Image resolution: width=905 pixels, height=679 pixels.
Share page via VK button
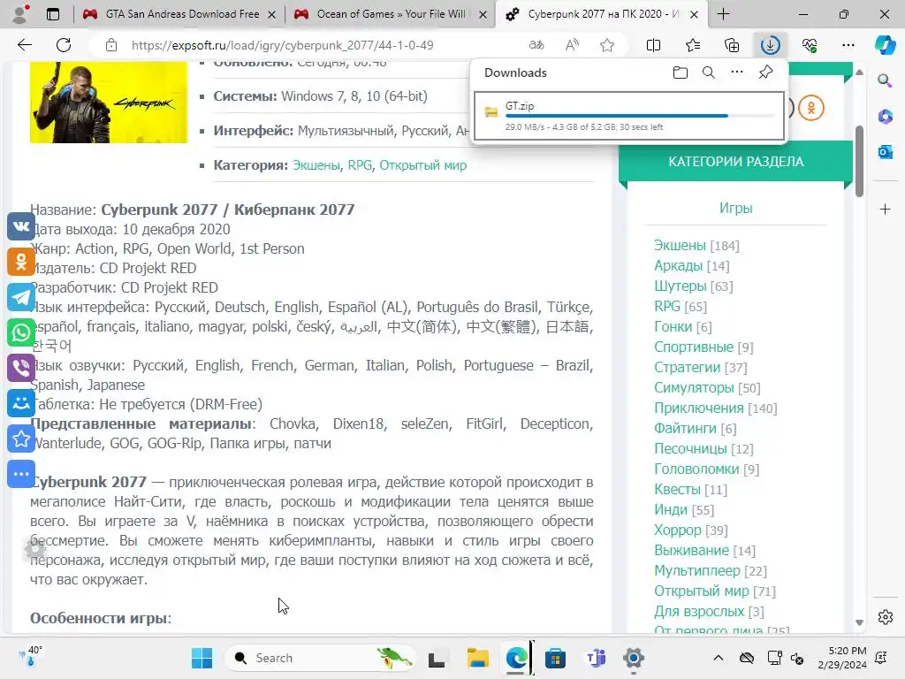click(x=21, y=226)
